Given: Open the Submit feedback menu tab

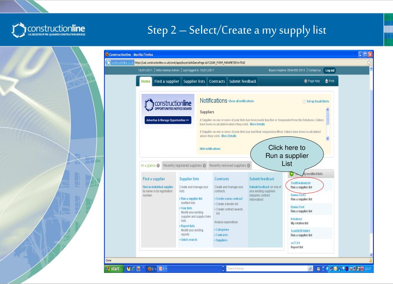Looking at the screenshot, I should pyautogui.click(x=243, y=81).
